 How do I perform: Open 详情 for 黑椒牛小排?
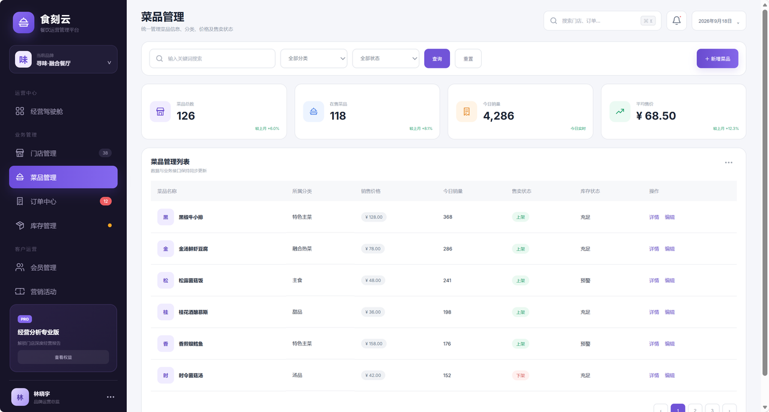[x=654, y=217]
